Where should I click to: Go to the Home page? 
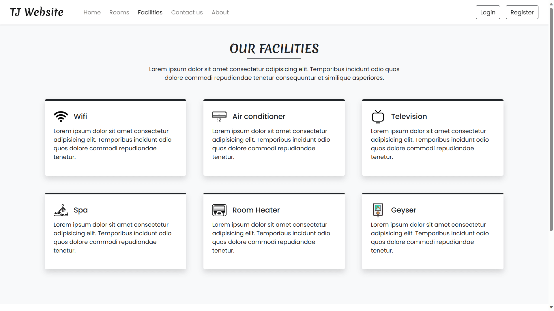(92, 12)
